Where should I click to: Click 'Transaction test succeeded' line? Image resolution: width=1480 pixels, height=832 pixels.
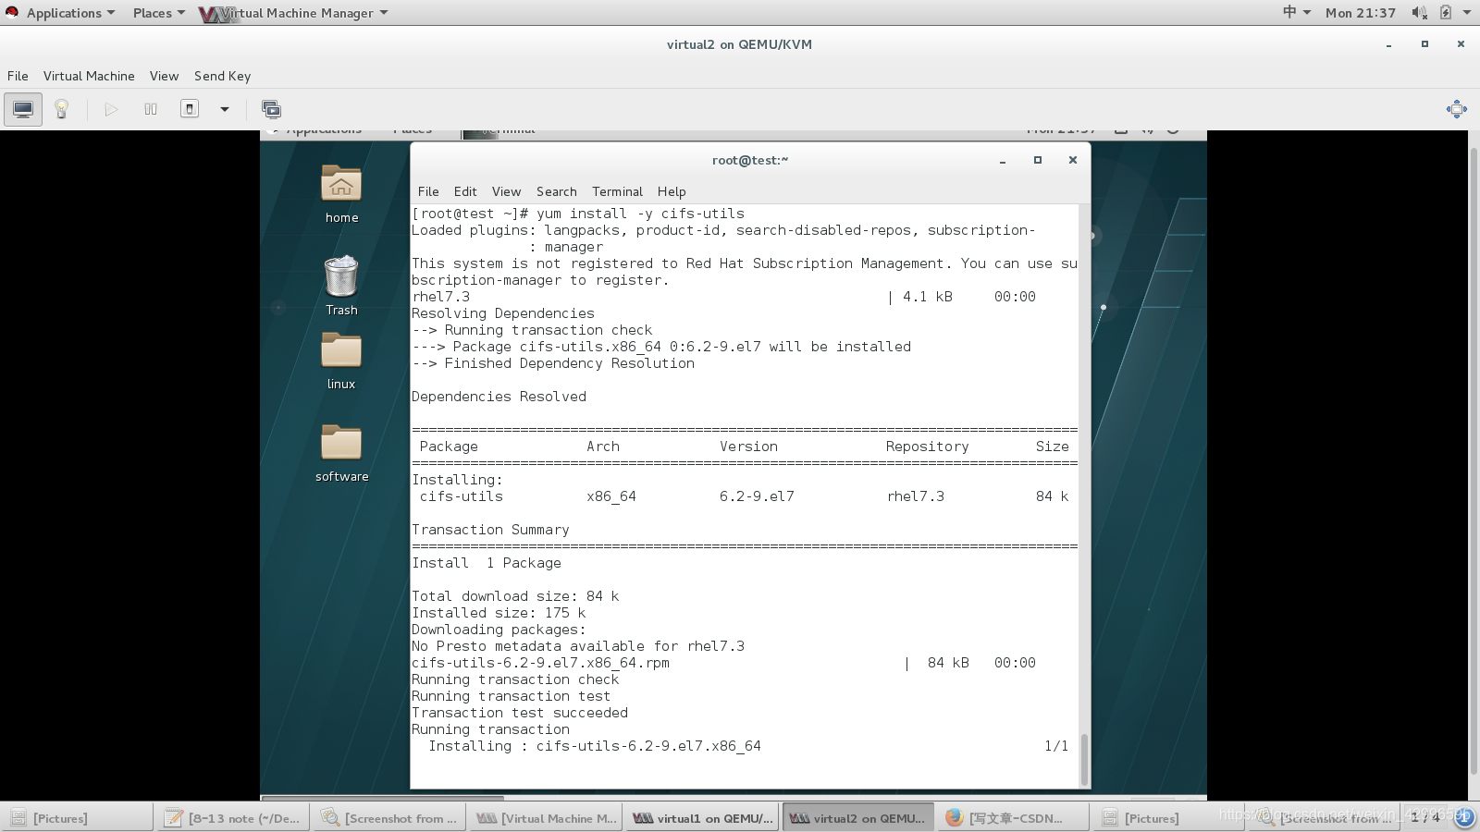click(520, 713)
